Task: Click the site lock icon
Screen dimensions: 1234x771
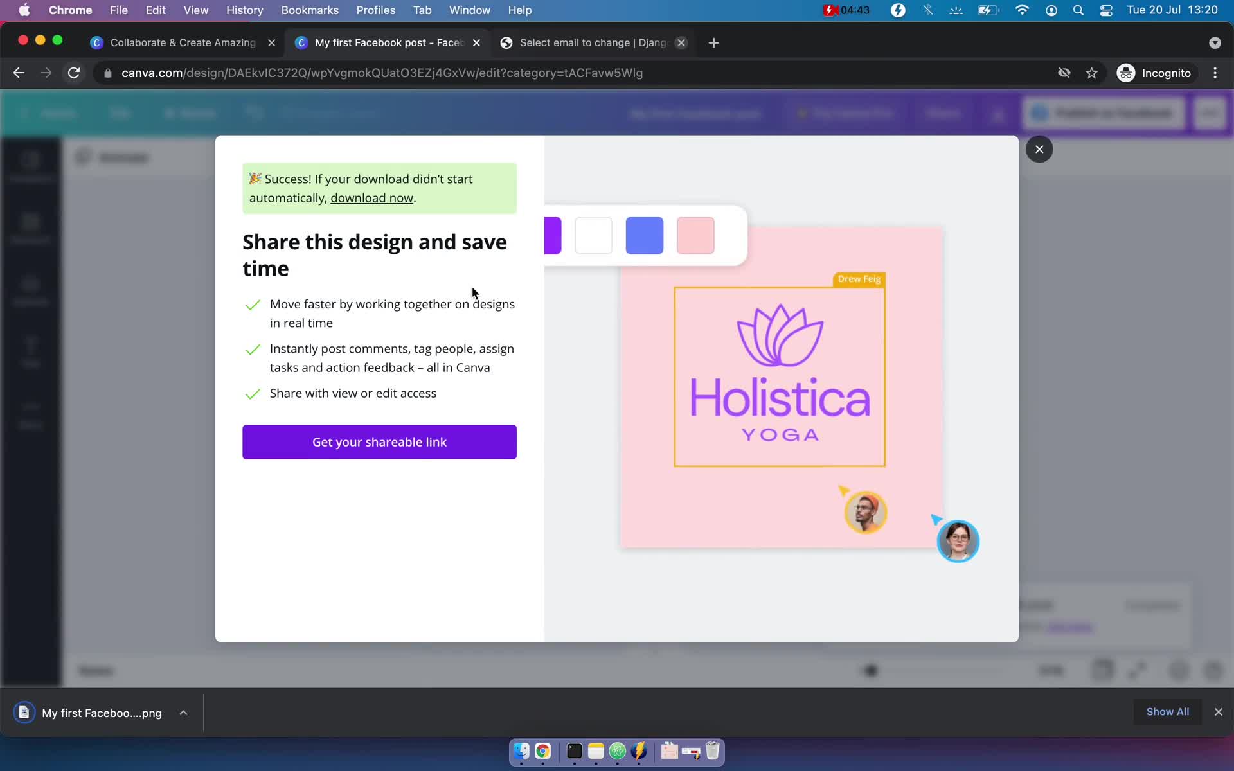Action: tap(107, 73)
